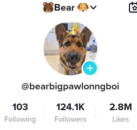Open the Following list label

pos(20,119)
